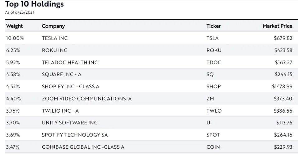
Task: Click the Top 10 Holdings heading
Action: [x=35, y=4]
